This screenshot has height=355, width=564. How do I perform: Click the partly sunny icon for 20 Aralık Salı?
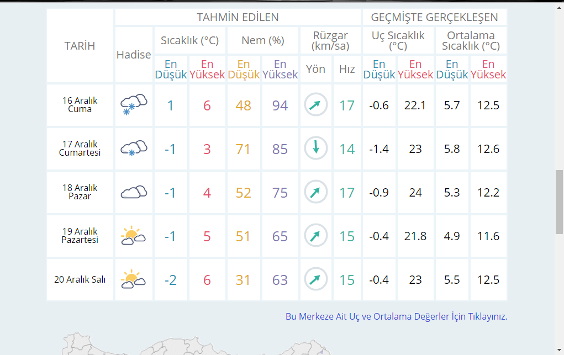[x=133, y=279]
